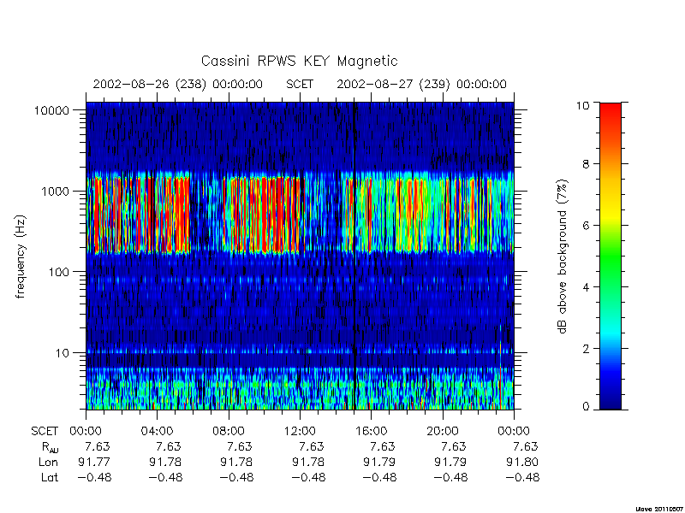Click the Lon value 91.80
Screen dimensions: 685x513
[x=522, y=462]
